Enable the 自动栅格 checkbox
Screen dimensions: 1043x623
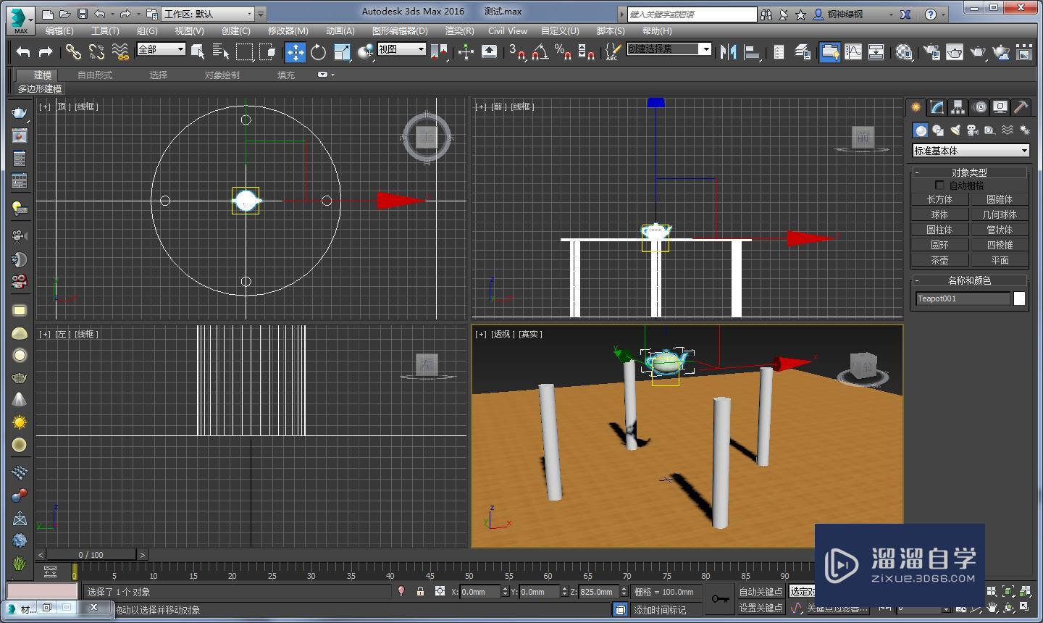pyautogui.click(x=939, y=185)
